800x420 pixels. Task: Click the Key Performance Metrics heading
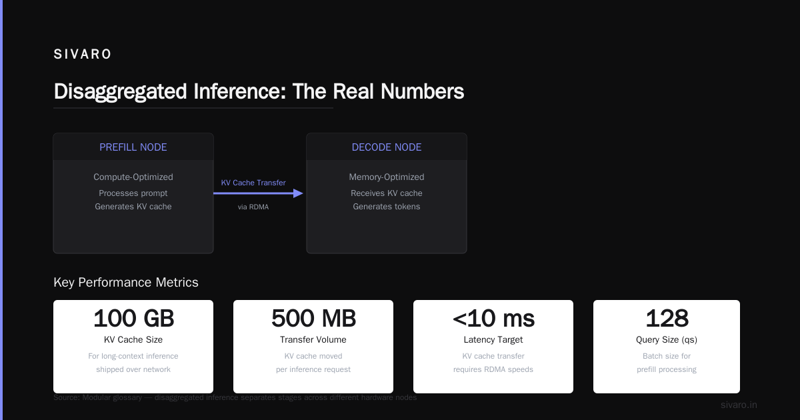coord(126,283)
